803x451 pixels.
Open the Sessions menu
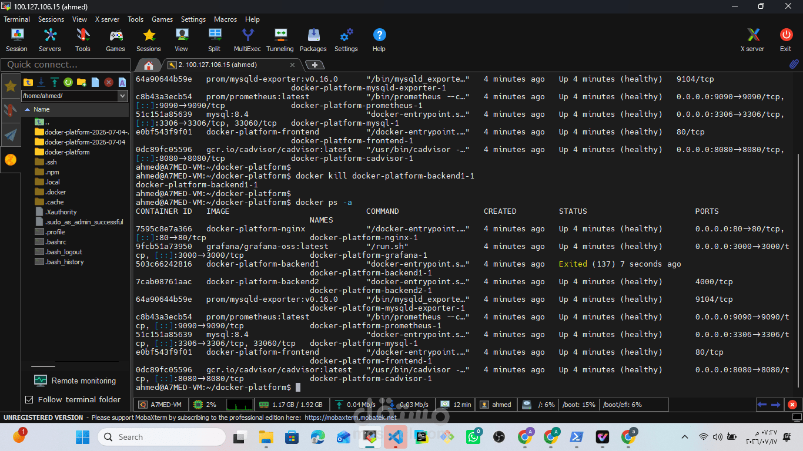coord(51,19)
